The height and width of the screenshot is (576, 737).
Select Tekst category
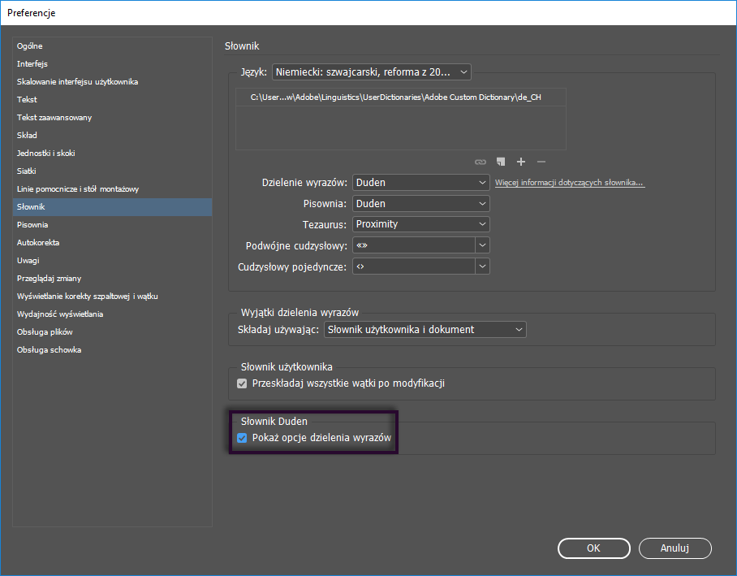point(112,100)
